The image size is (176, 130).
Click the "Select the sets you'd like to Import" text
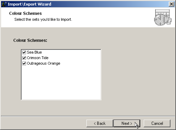pos(43,19)
